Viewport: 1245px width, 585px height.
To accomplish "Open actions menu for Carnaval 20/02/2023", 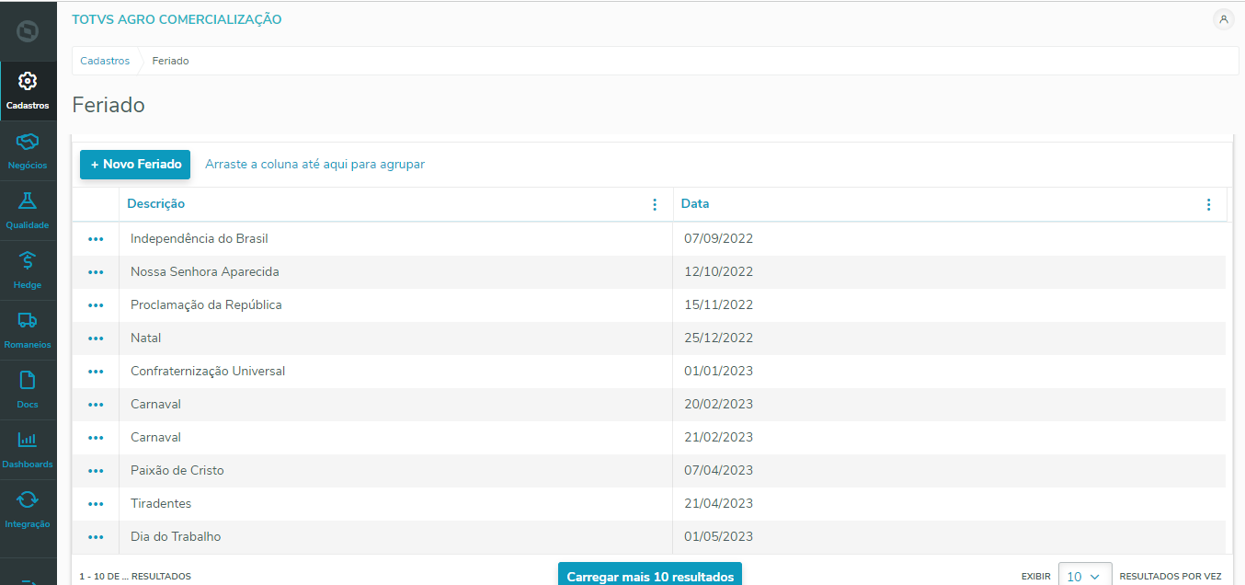I will [x=96, y=405].
